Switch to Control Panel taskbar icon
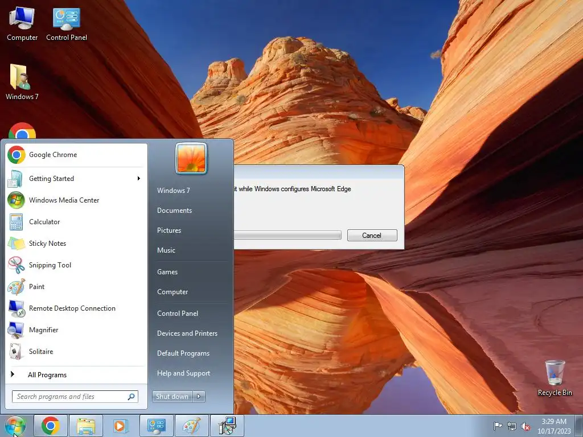This screenshot has height=437, width=583. click(x=156, y=426)
